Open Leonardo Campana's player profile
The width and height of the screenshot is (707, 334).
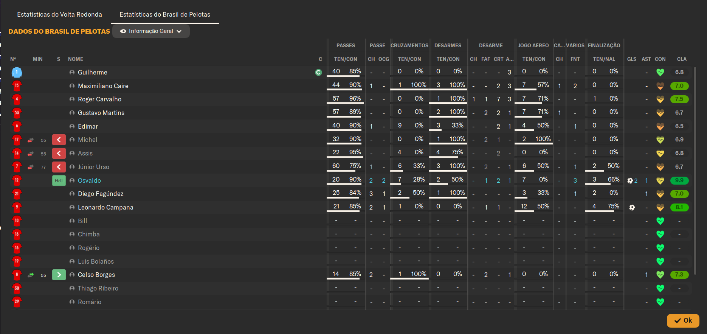click(x=105, y=207)
